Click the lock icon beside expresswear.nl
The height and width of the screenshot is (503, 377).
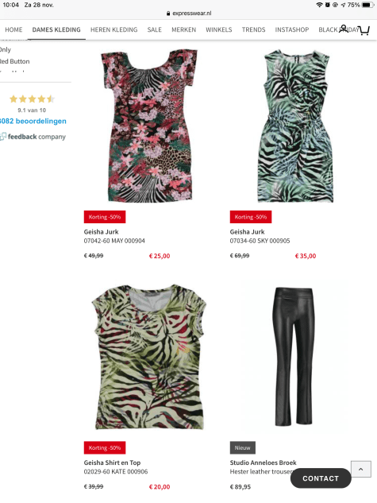click(x=168, y=14)
